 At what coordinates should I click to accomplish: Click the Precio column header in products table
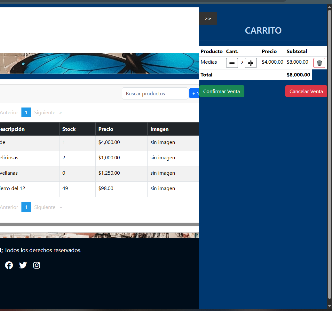106,129
